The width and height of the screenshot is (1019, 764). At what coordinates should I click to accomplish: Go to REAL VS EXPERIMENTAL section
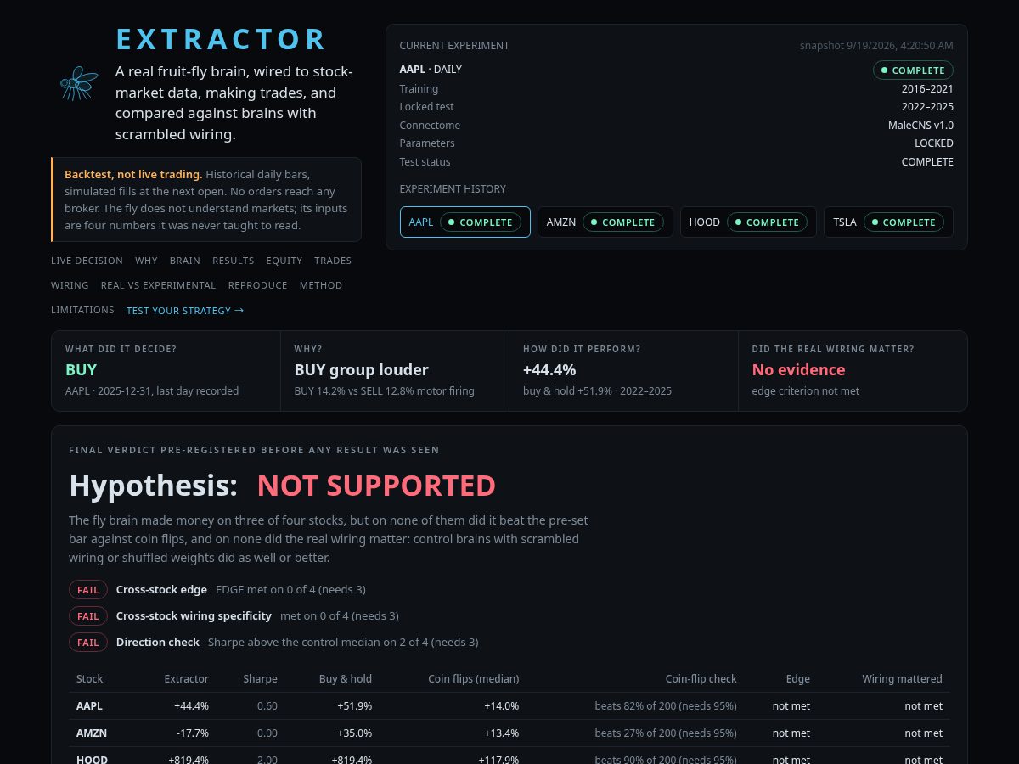click(x=159, y=285)
